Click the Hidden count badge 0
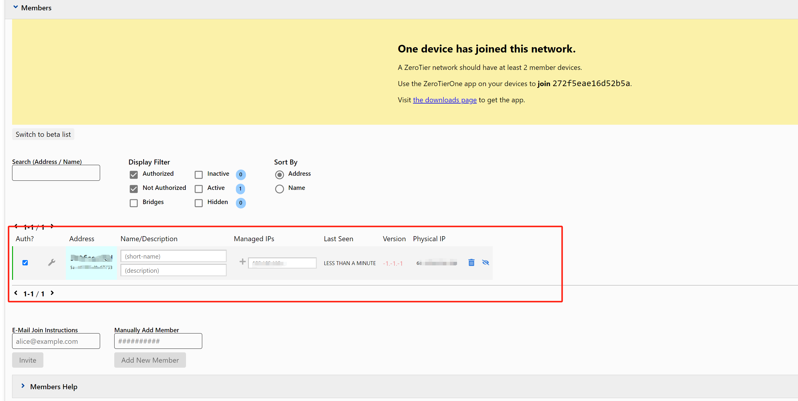The height and width of the screenshot is (401, 798). 241,203
